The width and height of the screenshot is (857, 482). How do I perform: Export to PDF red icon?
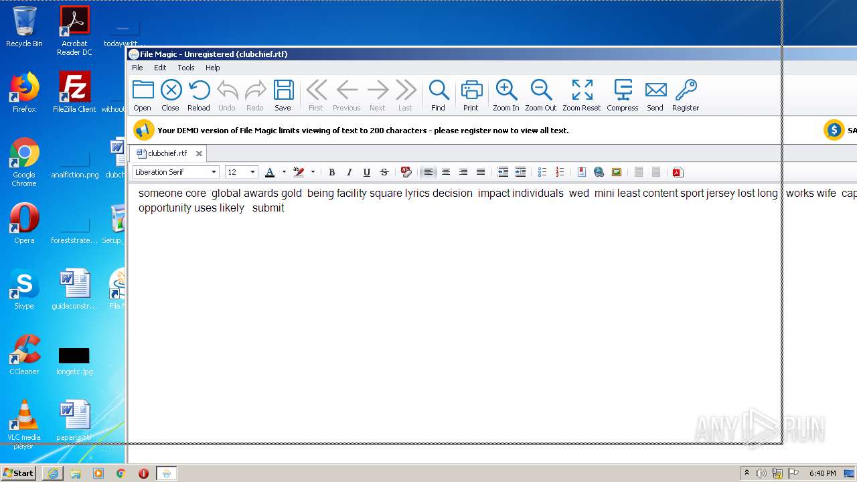click(x=678, y=172)
